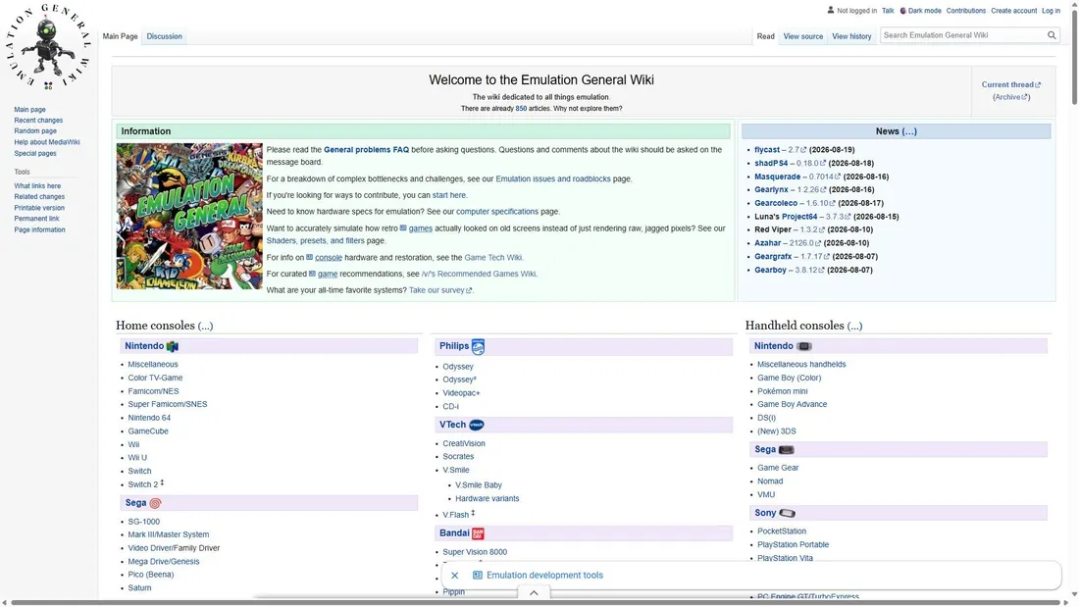Open the Game Boy Advance link

(x=792, y=405)
